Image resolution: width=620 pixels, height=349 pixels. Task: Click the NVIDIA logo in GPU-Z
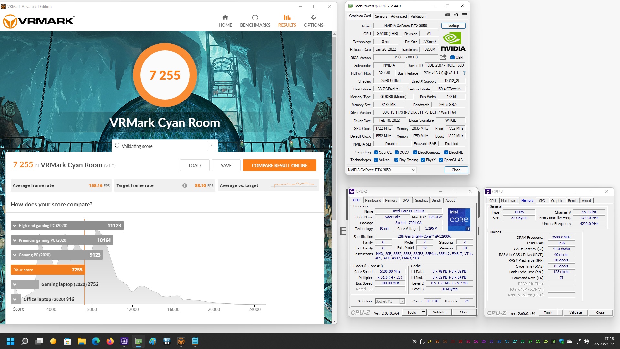[x=453, y=42]
